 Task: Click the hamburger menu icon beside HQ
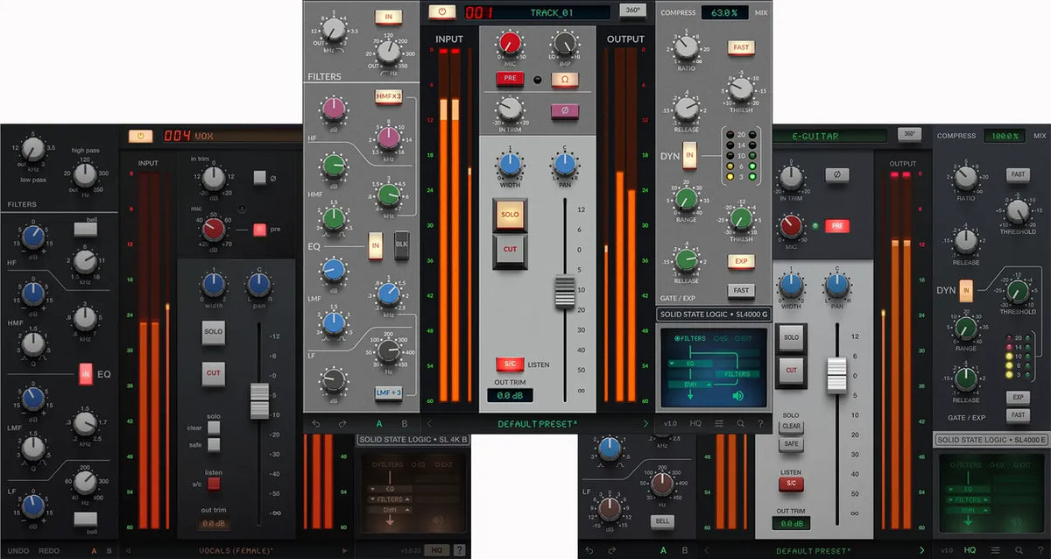pos(719,423)
